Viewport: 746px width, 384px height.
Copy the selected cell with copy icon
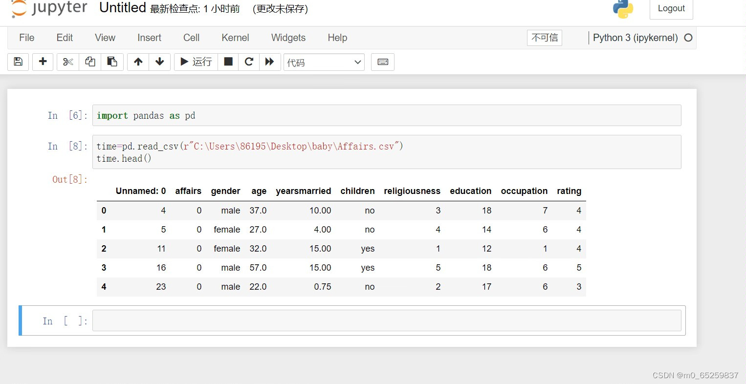click(x=90, y=62)
